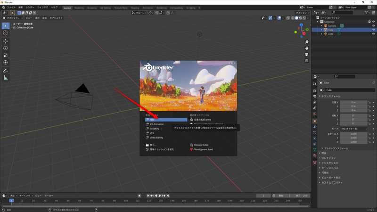Image resolution: width=377 pixels, height=212 pixels.
Task: Open the Tool settings properties tab
Action: click(315, 84)
